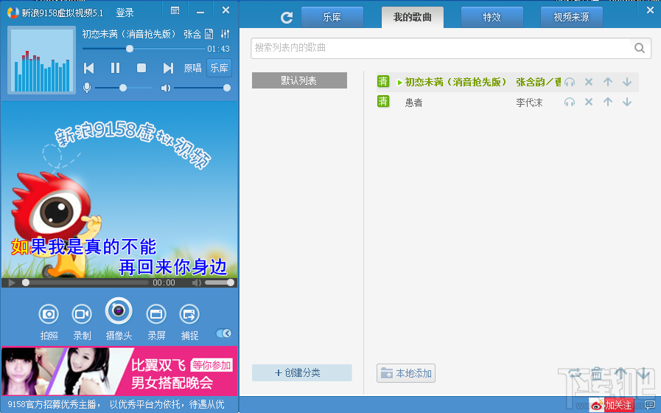
Task: Click the audio spectrum visualizer thumbnail
Action: pos(41,60)
